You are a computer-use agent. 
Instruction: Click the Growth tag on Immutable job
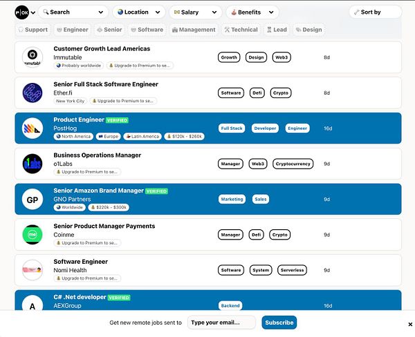tap(229, 57)
